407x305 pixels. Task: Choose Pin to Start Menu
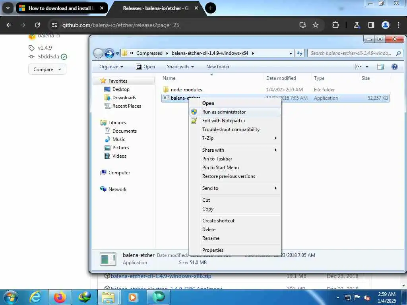[x=235, y=168]
